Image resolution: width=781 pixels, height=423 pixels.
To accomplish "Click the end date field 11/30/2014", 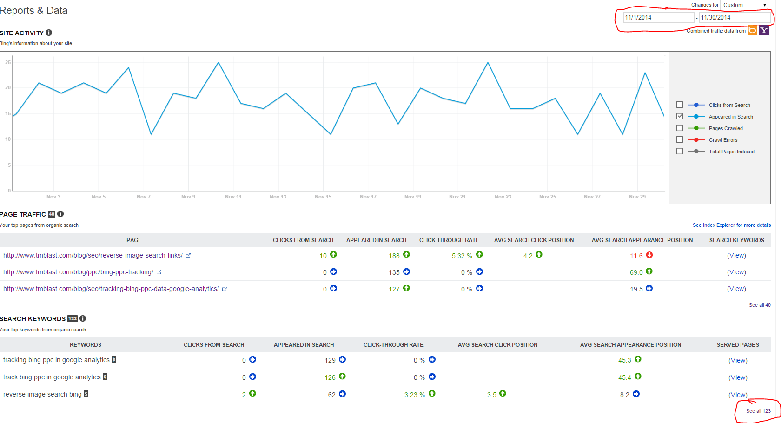I will coord(735,17).
